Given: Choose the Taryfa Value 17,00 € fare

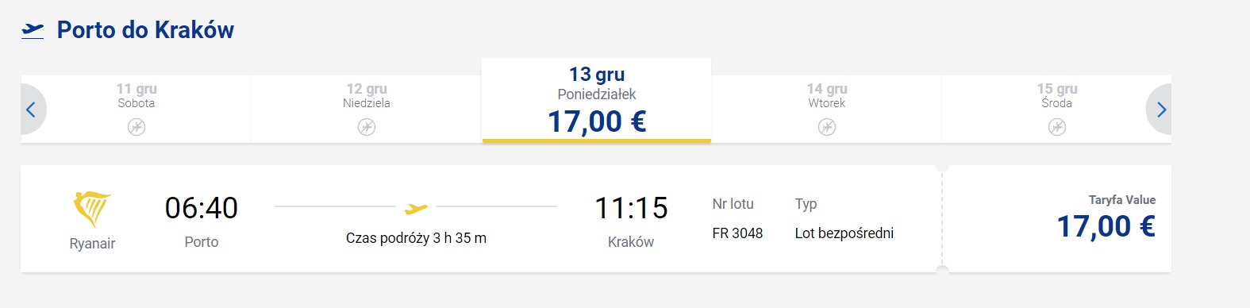Looking at the screenshot, I should (1106, 218).
